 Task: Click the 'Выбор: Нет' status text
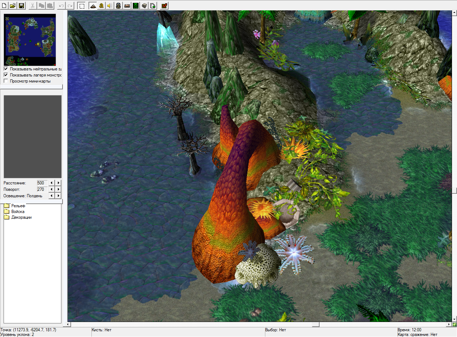pyautogui.click(x=276, y=329)
